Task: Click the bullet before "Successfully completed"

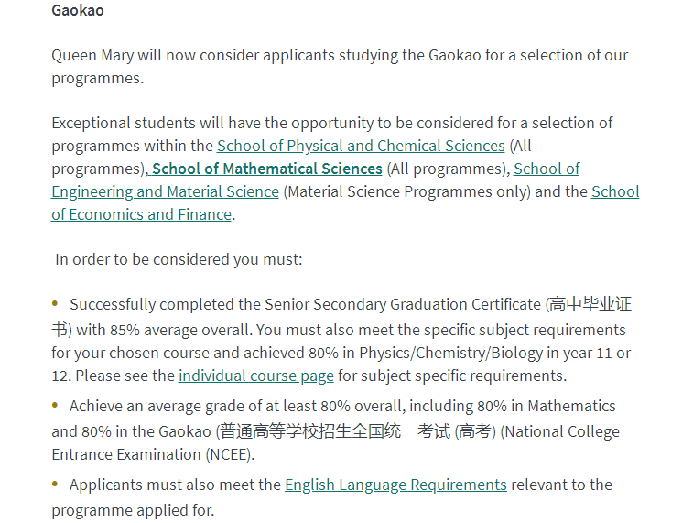Action: point(55,303)
